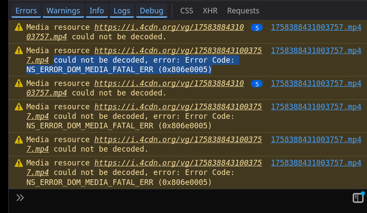367x213 pixels.
Task: Click the warning icon on fifth message
Action: (x=19, y=140)
